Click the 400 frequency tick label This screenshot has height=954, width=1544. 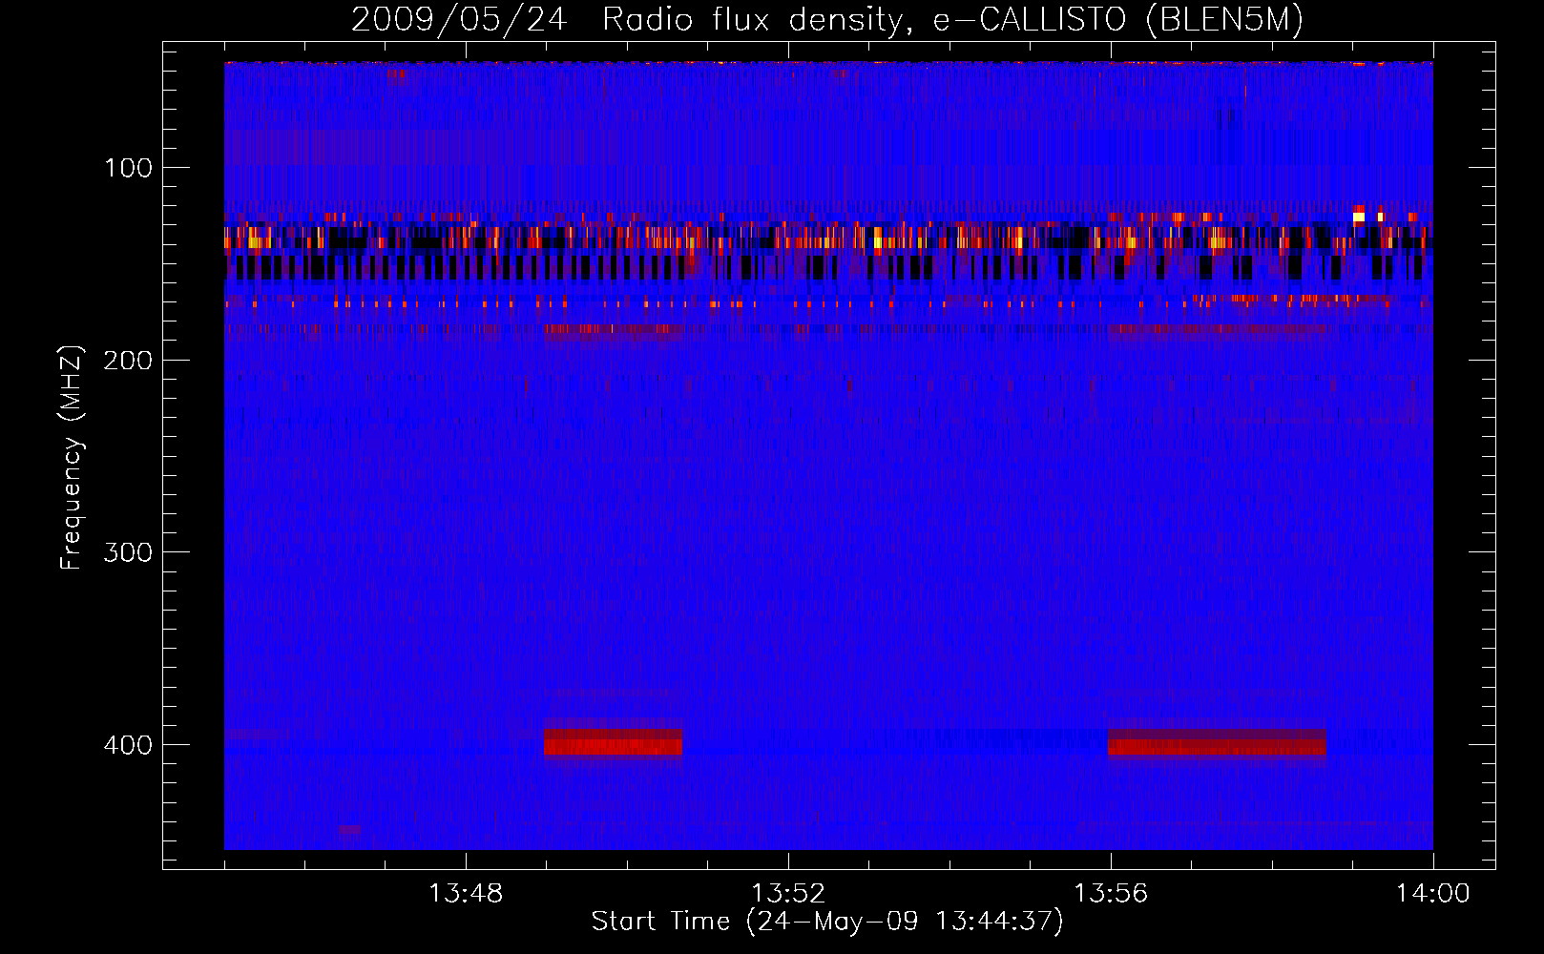pyautogui.click(x=128, y=745)
